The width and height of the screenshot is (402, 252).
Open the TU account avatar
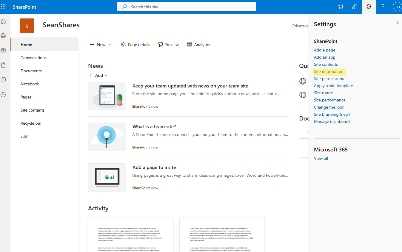397,7
